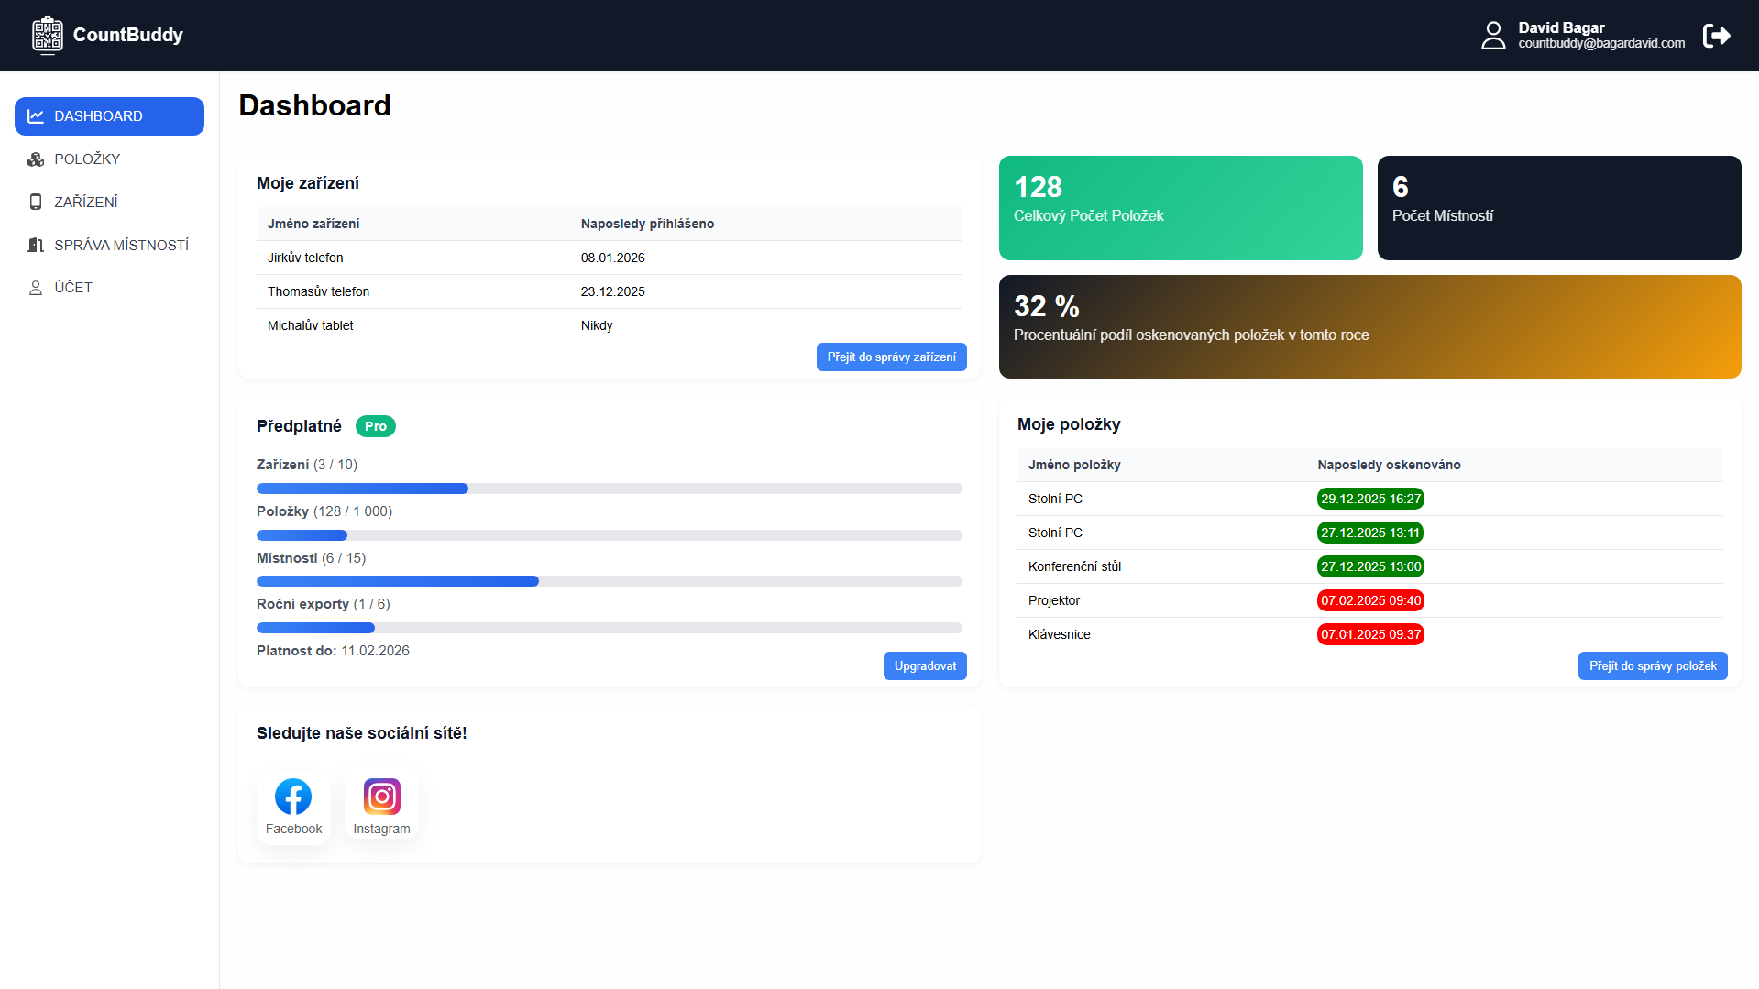Open the Facebook page icon

pyautogui.click(x=292, y=797)
